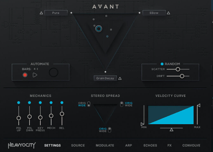
Task: Click the MAX velocity flag marker
Action: (198, 105)
